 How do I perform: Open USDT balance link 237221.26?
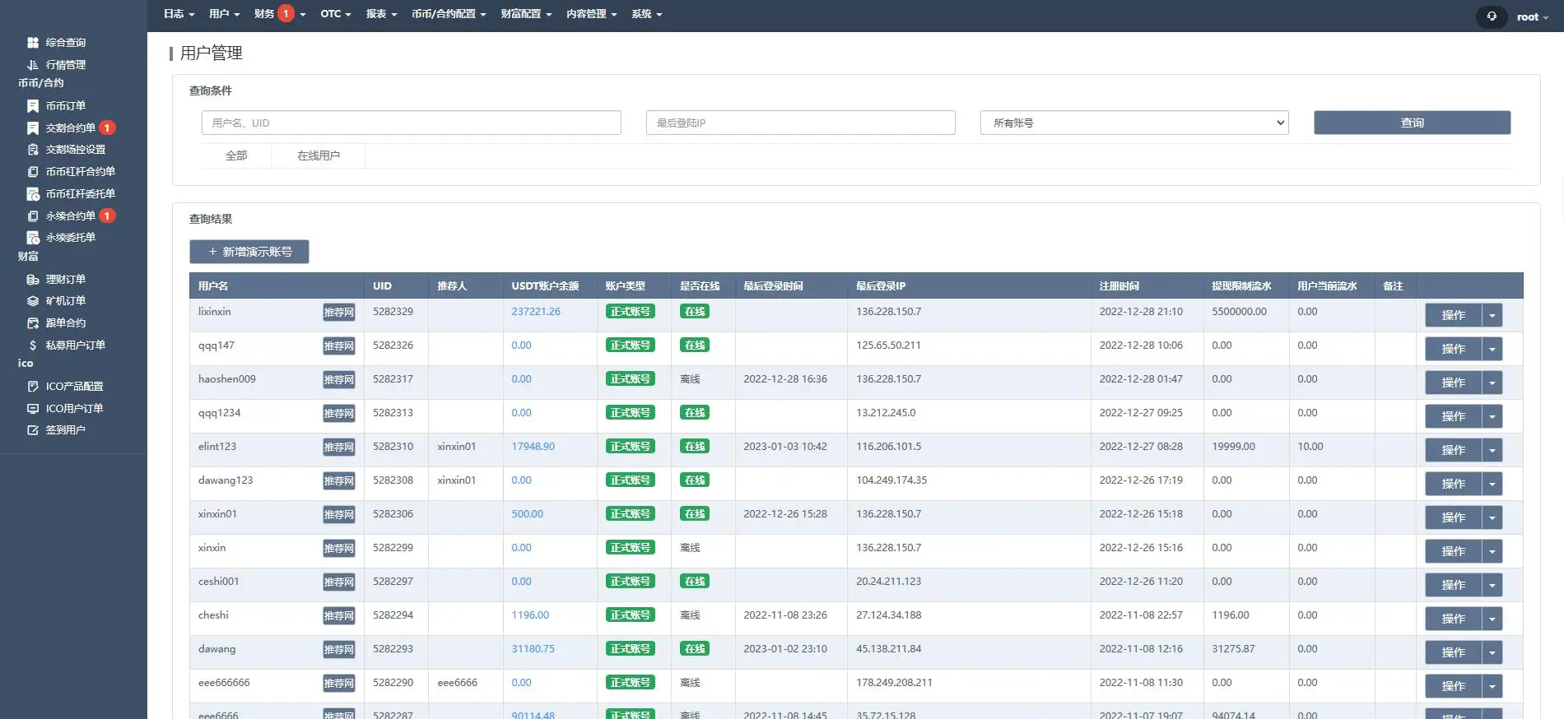click(536, 312)
